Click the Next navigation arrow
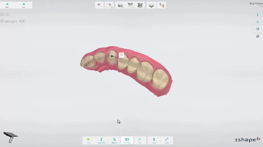Image resolution: width=263 pixels, height=147 pixels. (24, 5)
